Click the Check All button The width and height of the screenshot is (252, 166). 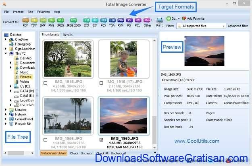coord(102,154)
